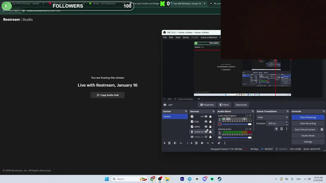Increase transition duration stepper

[287, 122]
